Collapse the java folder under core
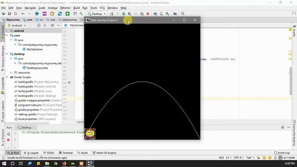The image size is (297, 167). pyautogui.click(x=11, y=40)
